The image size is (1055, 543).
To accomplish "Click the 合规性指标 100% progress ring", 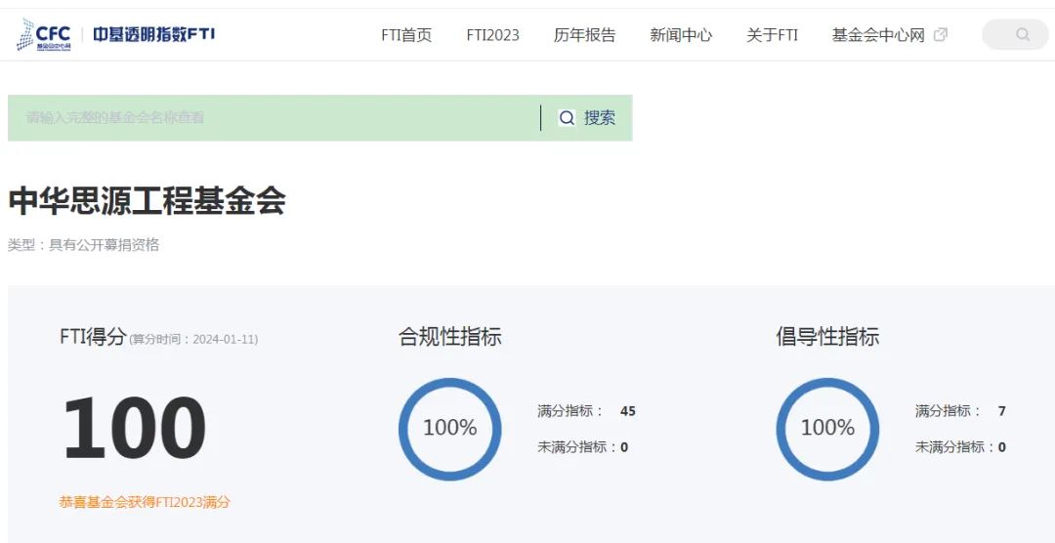I will click(x=450, y=429).
